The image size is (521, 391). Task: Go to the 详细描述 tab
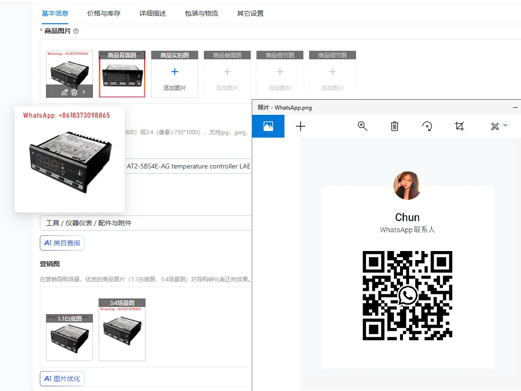pyautogui.click(x=153, y=13)
